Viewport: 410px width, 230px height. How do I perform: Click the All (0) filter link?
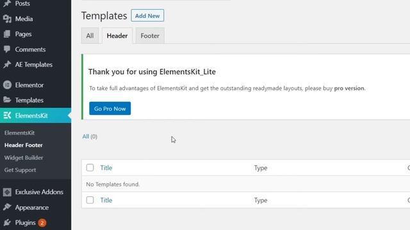(90, 136)
